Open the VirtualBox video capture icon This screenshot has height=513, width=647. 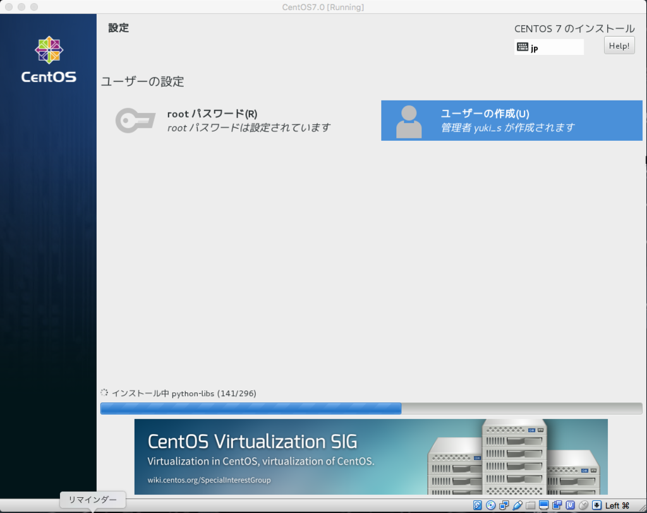557,505
